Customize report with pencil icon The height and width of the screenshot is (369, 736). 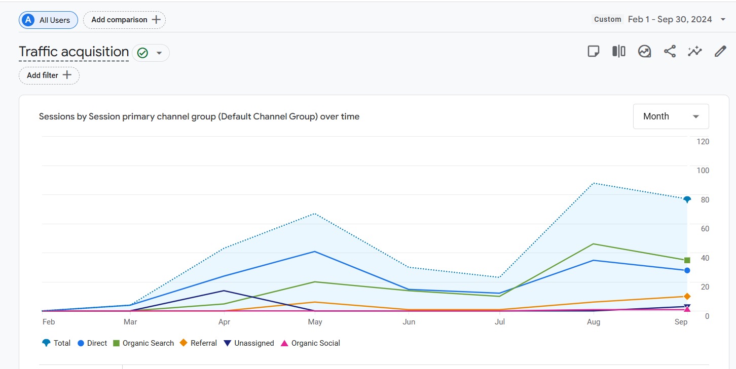[x=720, y=52]
